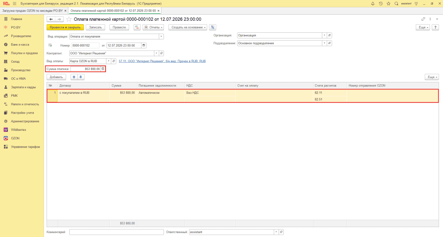
Task: Open calculator icon in Сумма платежа field
Action: tap(103, 69)
